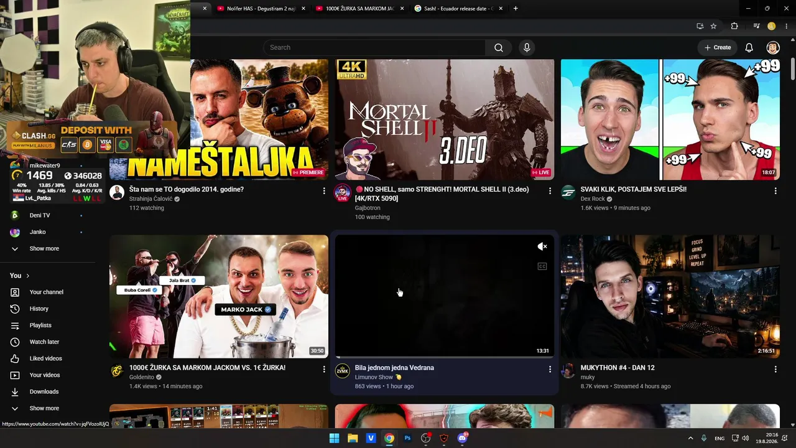Bookmark this page with the star icon
796x448 pixels.
coord(713,26)
